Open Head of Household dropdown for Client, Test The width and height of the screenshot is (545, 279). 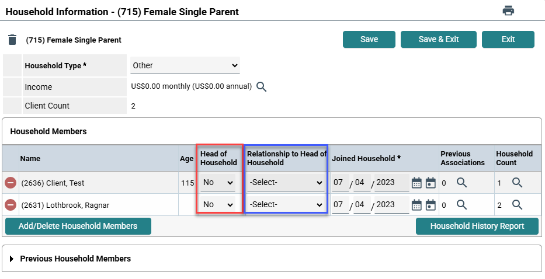(218, 183)
